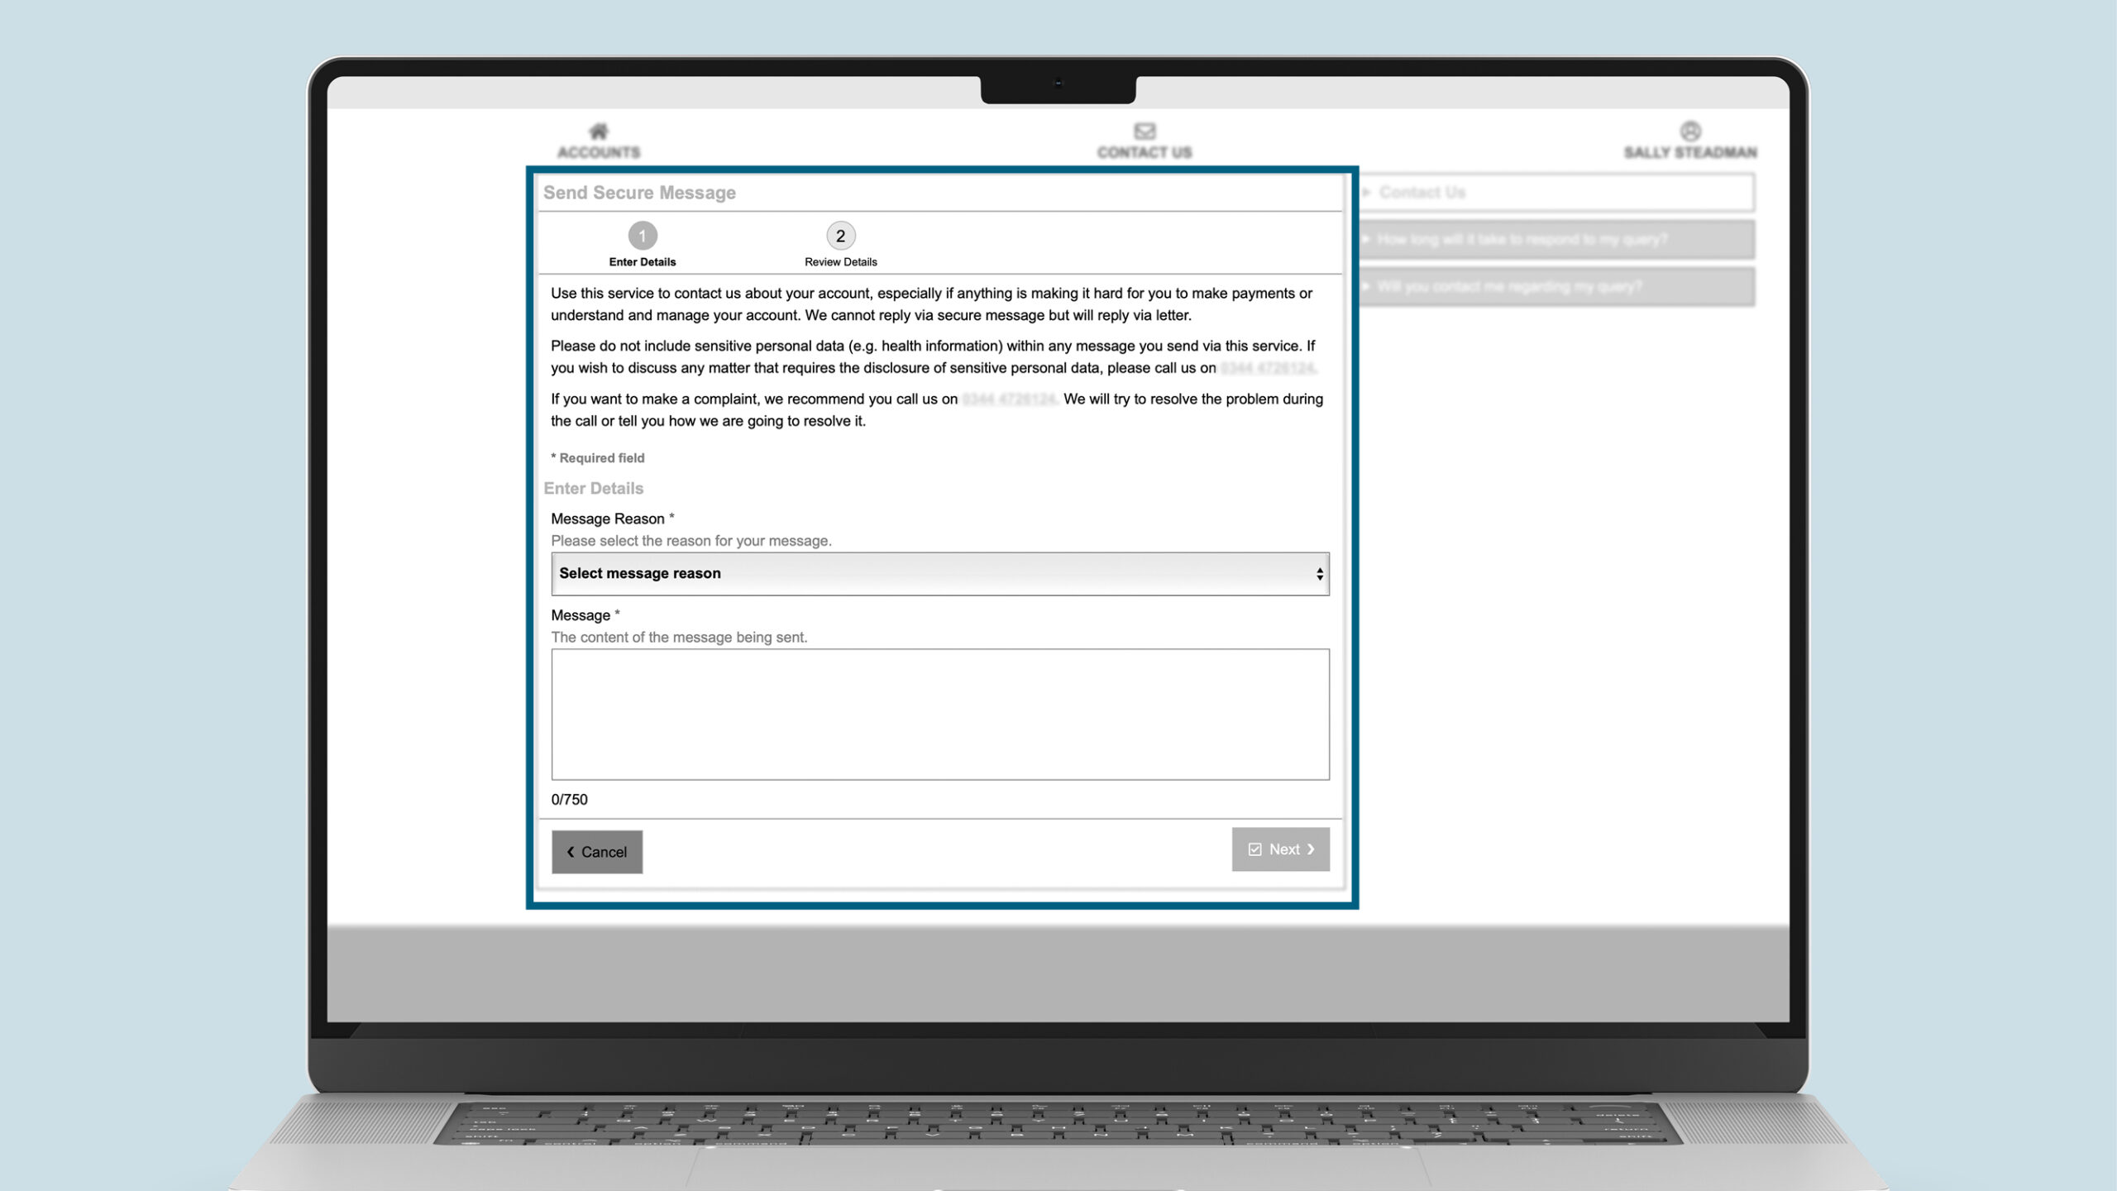Open the Select message reason dropdown
2117x1191 pixels.
[x=939, y=573]
